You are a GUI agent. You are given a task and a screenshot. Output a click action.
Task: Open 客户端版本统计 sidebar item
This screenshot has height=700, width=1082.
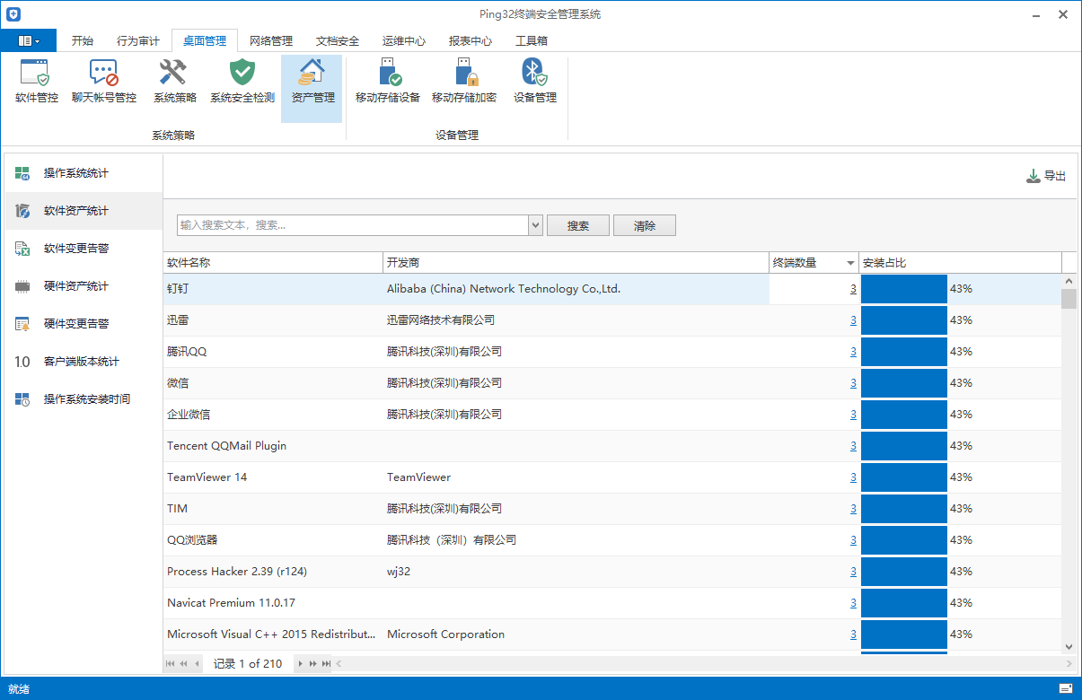coord(84,362)
